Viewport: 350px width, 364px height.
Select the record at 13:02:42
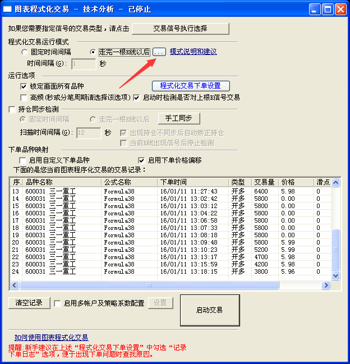tap(171, 199)
